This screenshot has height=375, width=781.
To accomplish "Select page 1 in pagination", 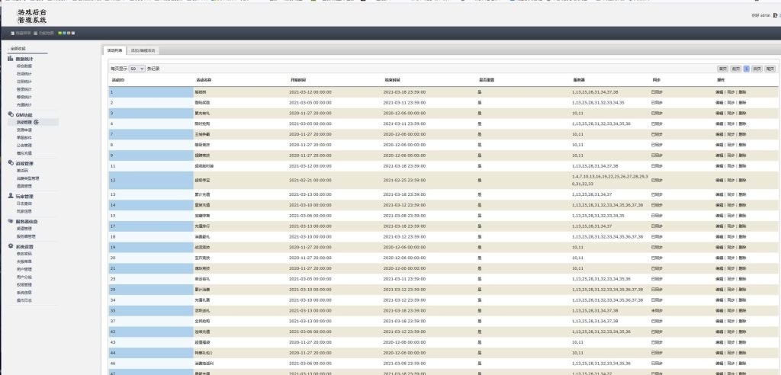I will coord(747,69).
